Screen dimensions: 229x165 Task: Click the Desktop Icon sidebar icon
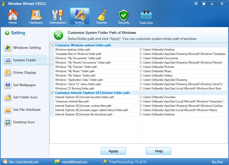click(8, 122)
